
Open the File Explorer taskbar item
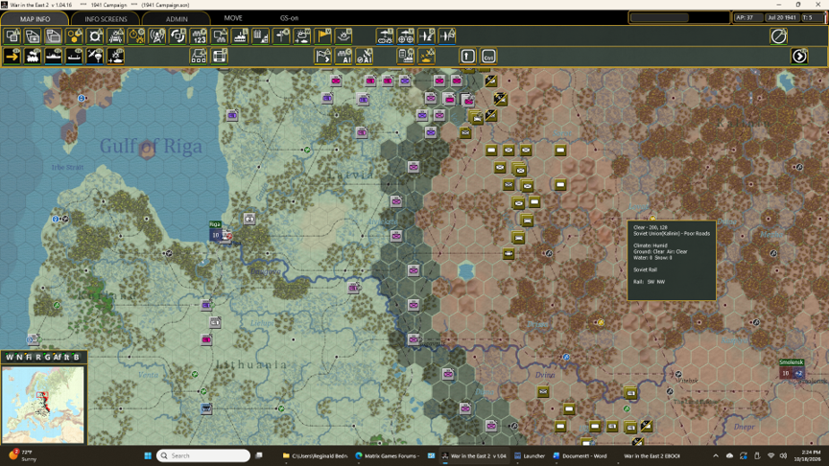coord(315,455)
